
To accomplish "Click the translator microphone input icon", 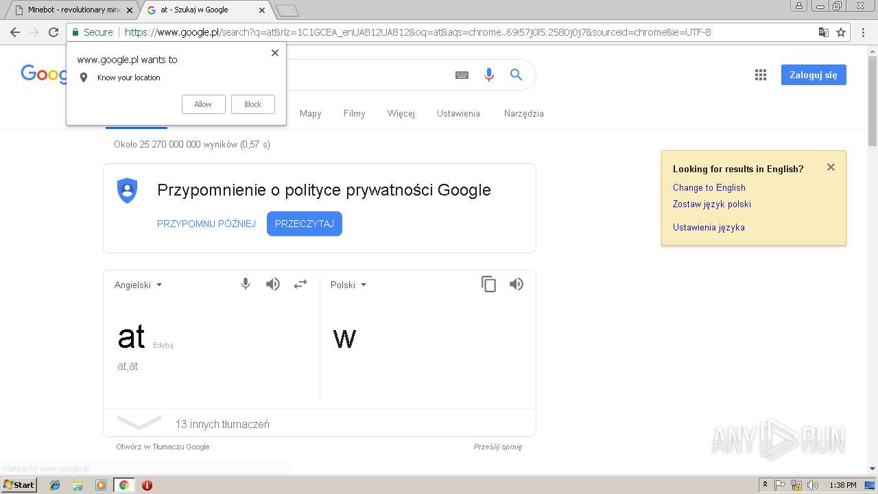I will pos(246,284).
